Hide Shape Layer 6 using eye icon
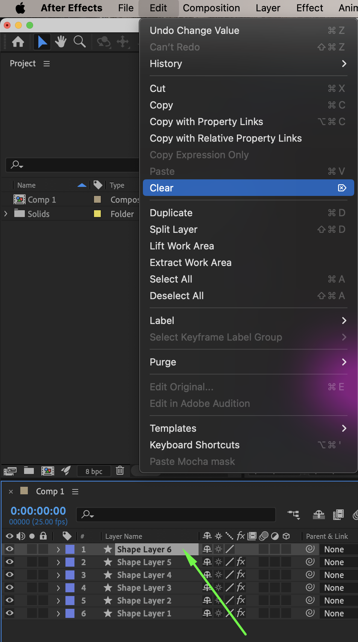 10,549
